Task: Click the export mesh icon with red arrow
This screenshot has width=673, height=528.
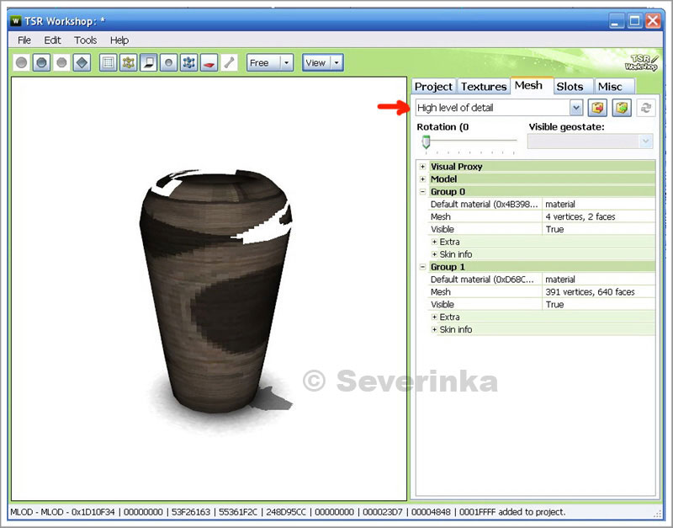Action: click(x=597, y=108)
